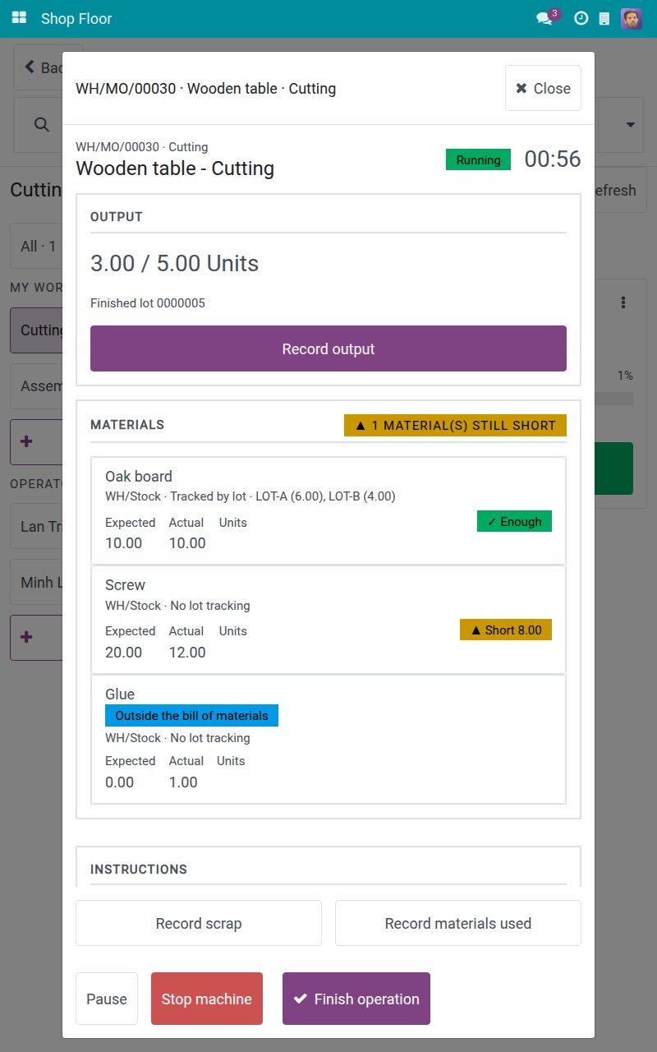This screenshot has height=1052, width=657.
Task: Open the apps grid menu icon
Action: (19, 18)
